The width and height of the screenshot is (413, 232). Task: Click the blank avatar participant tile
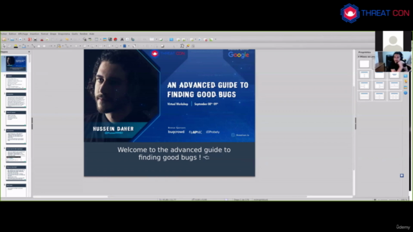393,41
